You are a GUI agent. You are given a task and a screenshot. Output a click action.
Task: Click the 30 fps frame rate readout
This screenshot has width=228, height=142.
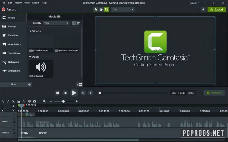[191, 93]
